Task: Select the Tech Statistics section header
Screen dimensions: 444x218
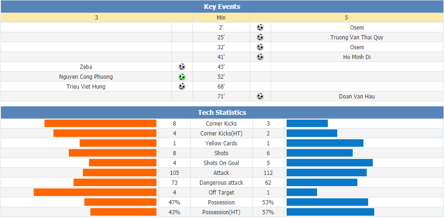Action: click(x=222, y=113)
